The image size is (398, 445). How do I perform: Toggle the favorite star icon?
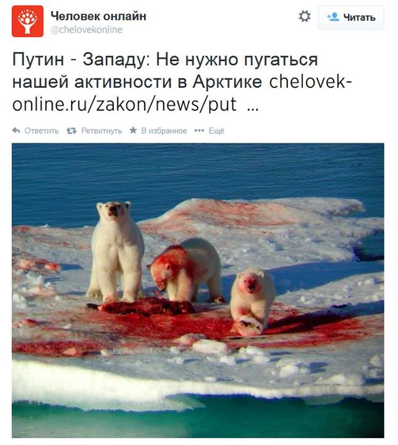pos(133,130)
